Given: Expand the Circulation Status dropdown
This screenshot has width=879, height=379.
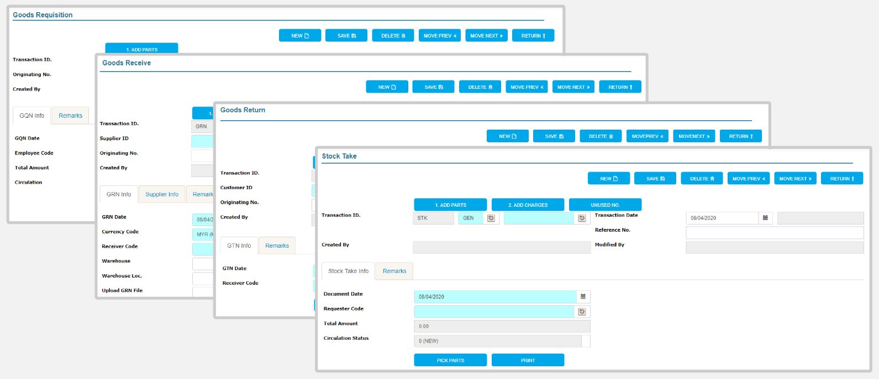Looking at the screenshot, I should click(x=586, y=341).
